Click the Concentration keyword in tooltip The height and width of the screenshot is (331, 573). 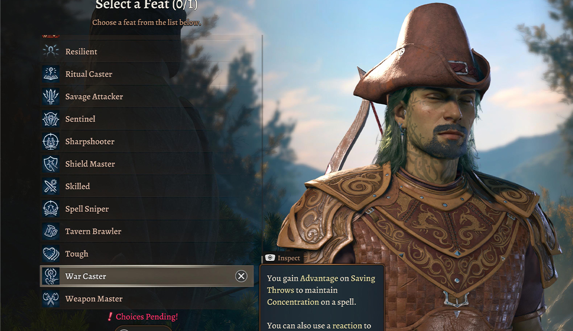(293, 302)
